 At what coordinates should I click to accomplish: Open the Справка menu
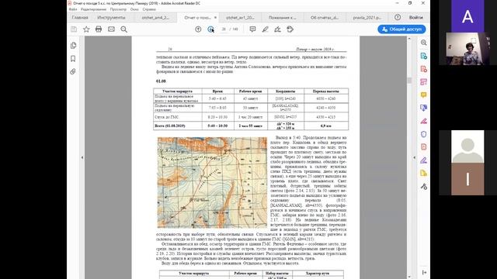[x=149, y=9]
